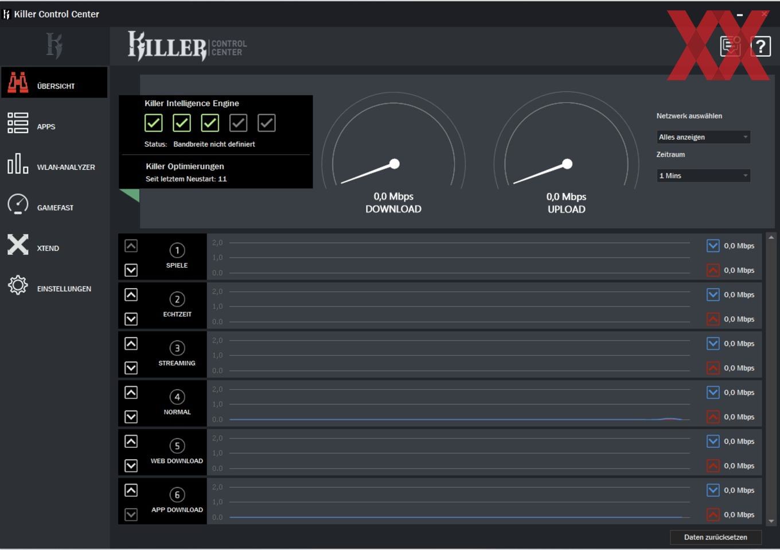Open the Zeitraum 1 Mins dropdown
The width and height of the screenshot is (780, 550).
703,176
